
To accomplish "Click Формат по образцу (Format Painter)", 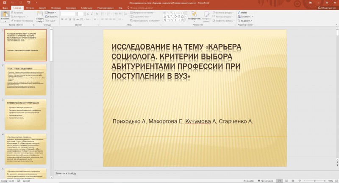I will point(22,21).
